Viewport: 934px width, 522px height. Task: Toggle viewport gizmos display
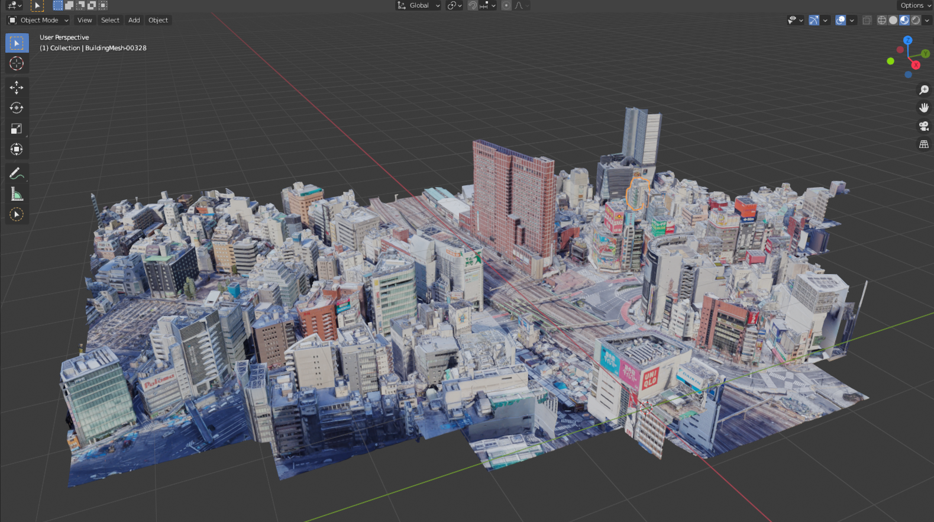[814, 20]
